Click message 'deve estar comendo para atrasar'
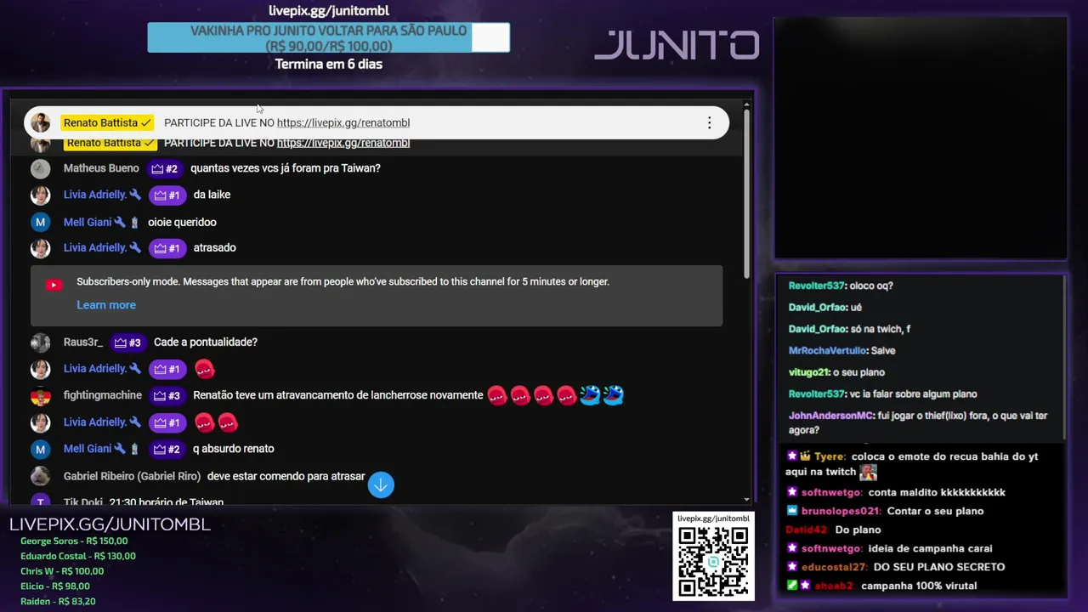Viewport: 1088px width, 612px height. click(286, 476)
